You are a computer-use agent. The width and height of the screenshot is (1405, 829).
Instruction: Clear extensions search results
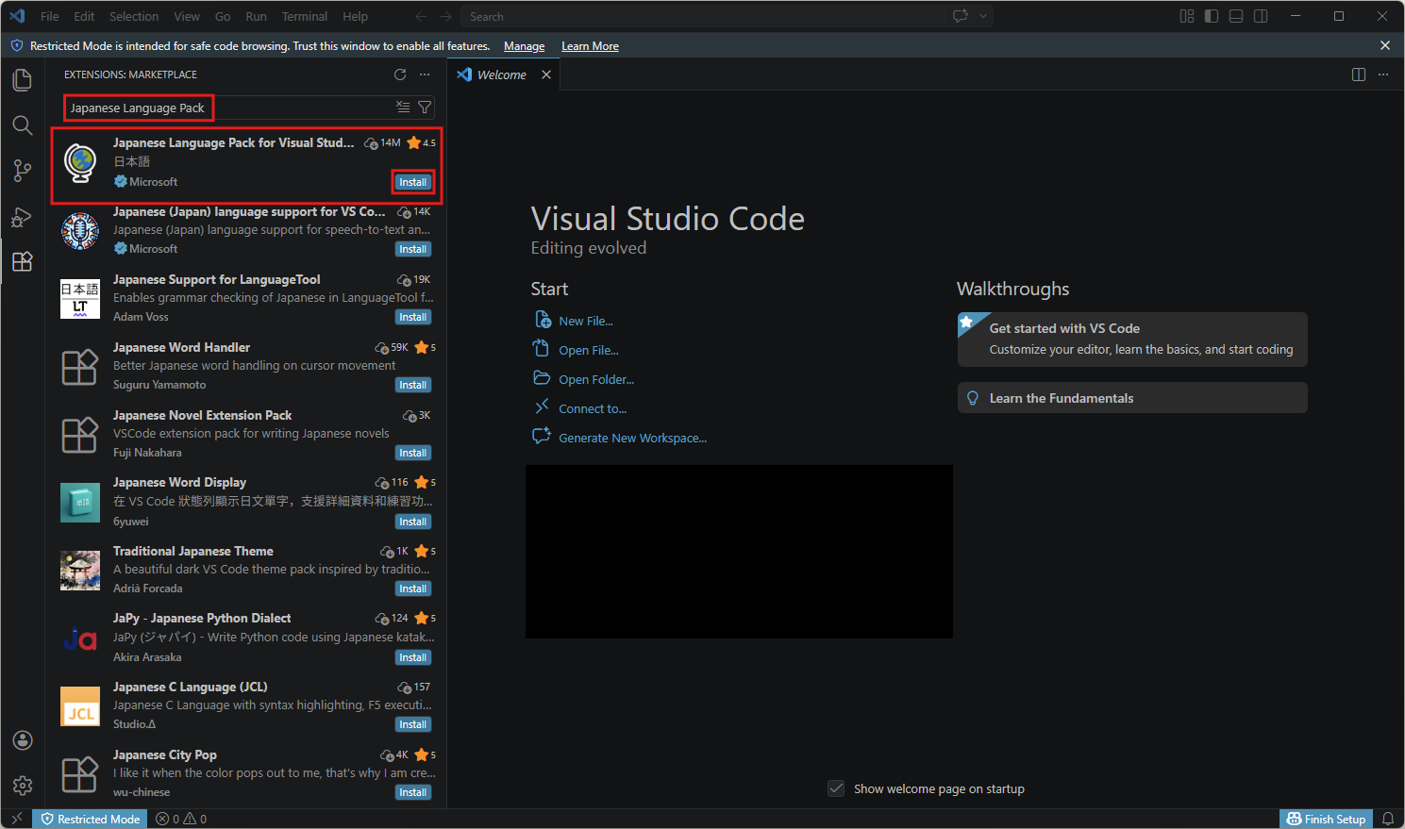pos(403,108)
